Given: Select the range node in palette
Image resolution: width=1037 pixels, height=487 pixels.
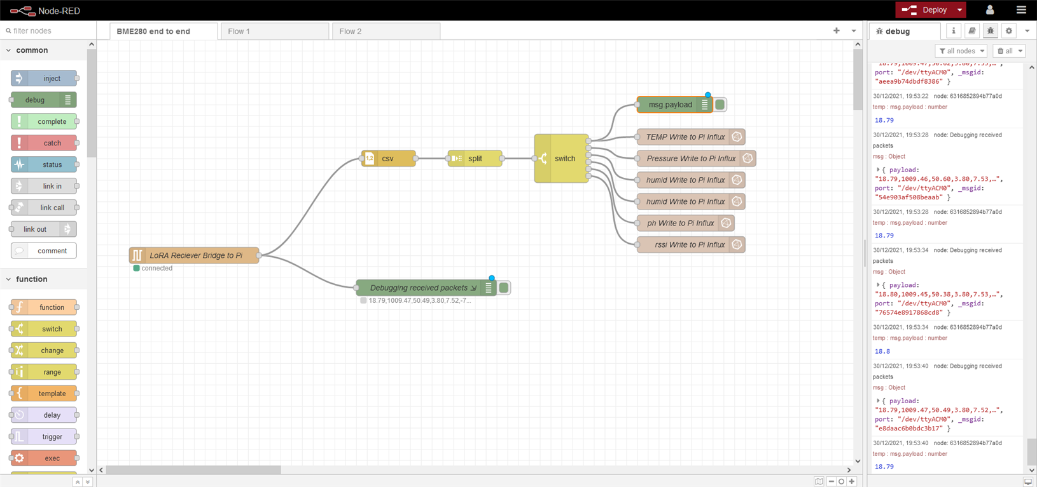Looking at the screenshot, I should click(x=44, y=372).
